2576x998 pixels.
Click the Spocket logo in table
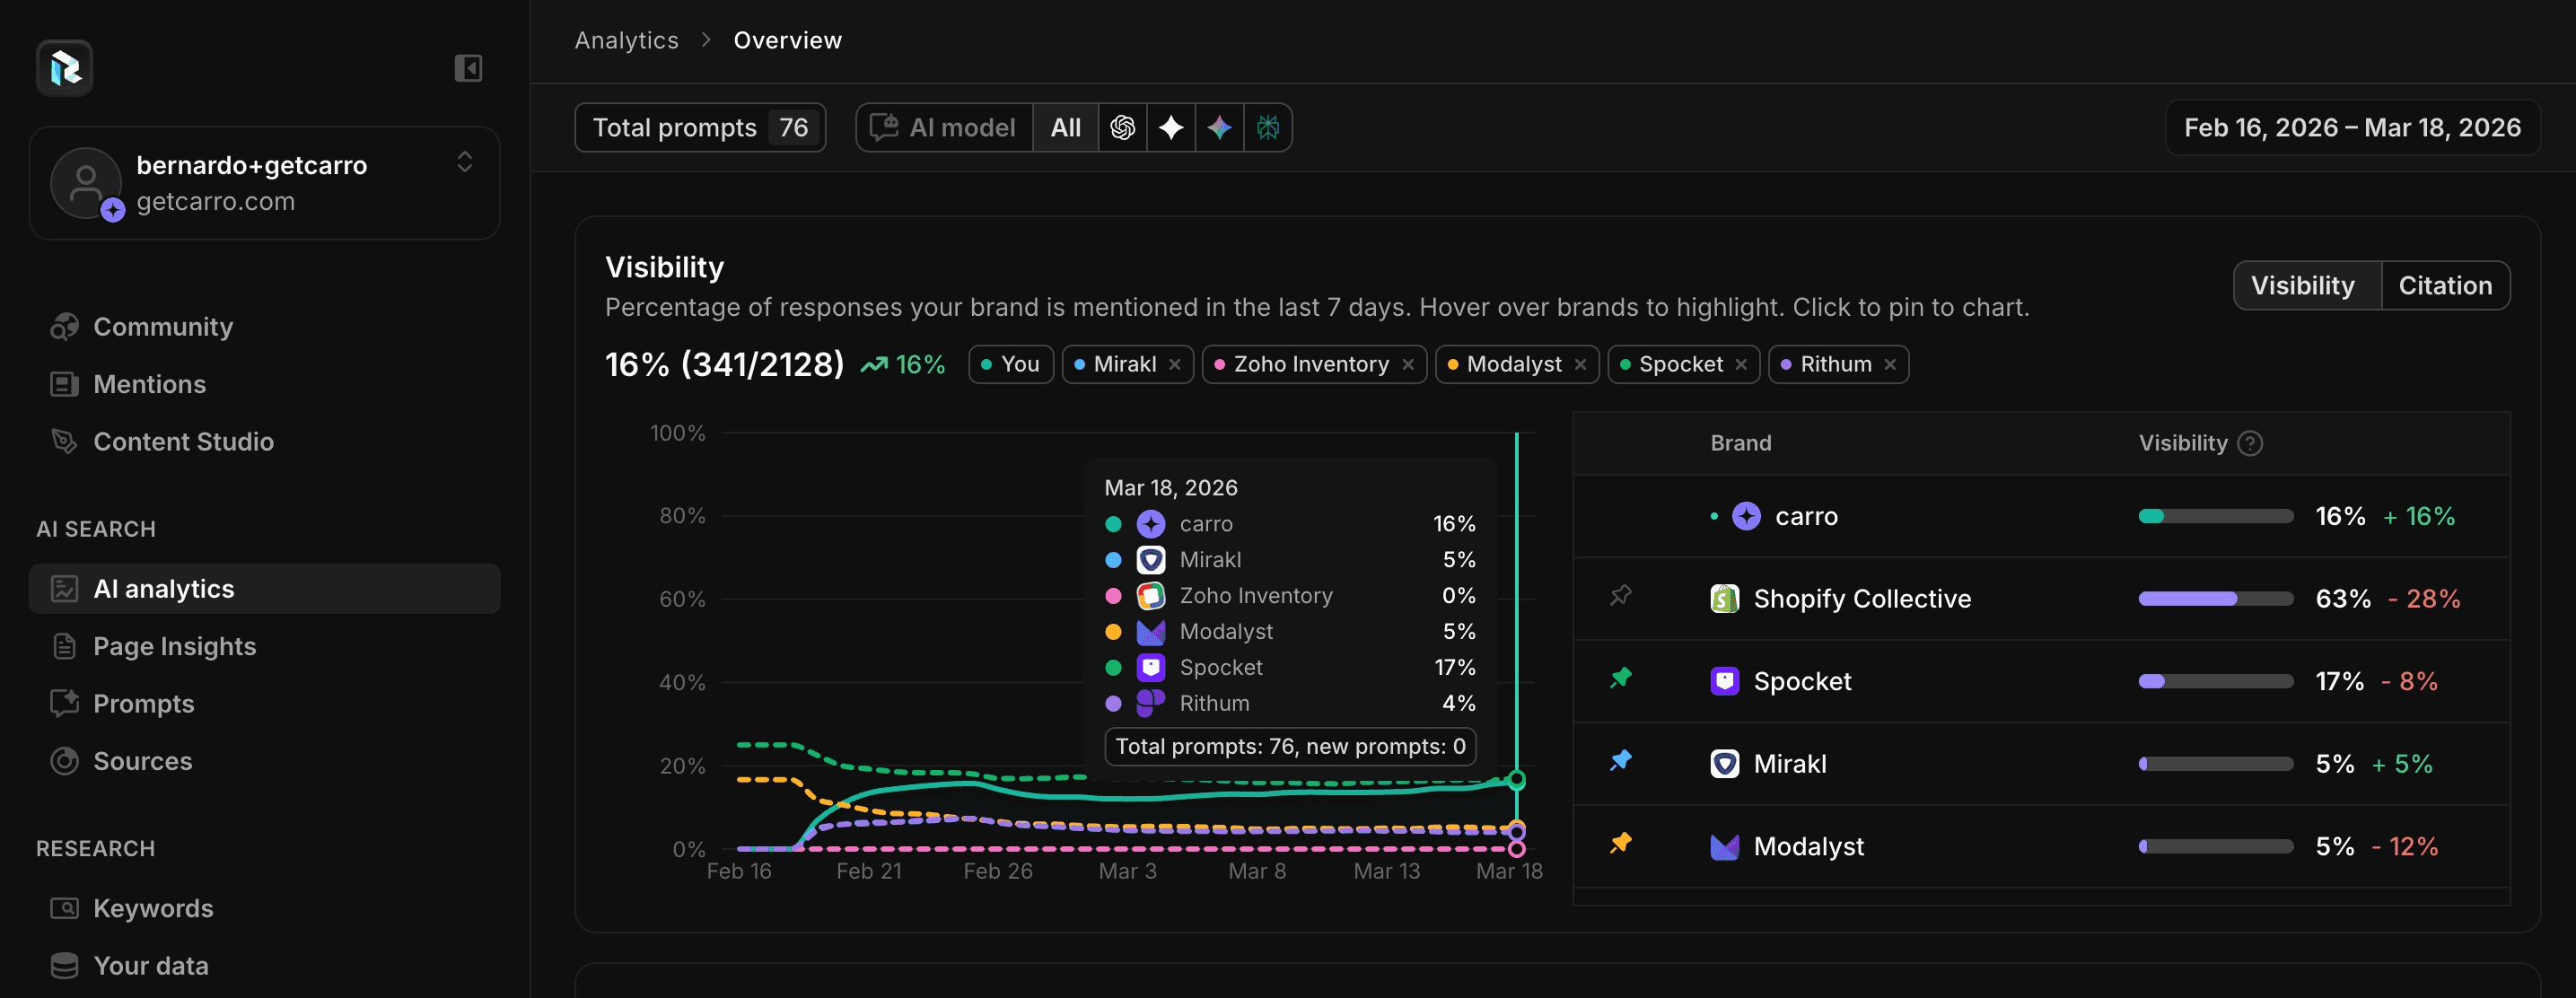[x=1725, y=681]
